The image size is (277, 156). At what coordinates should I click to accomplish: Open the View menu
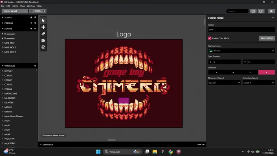coord(22,6)
